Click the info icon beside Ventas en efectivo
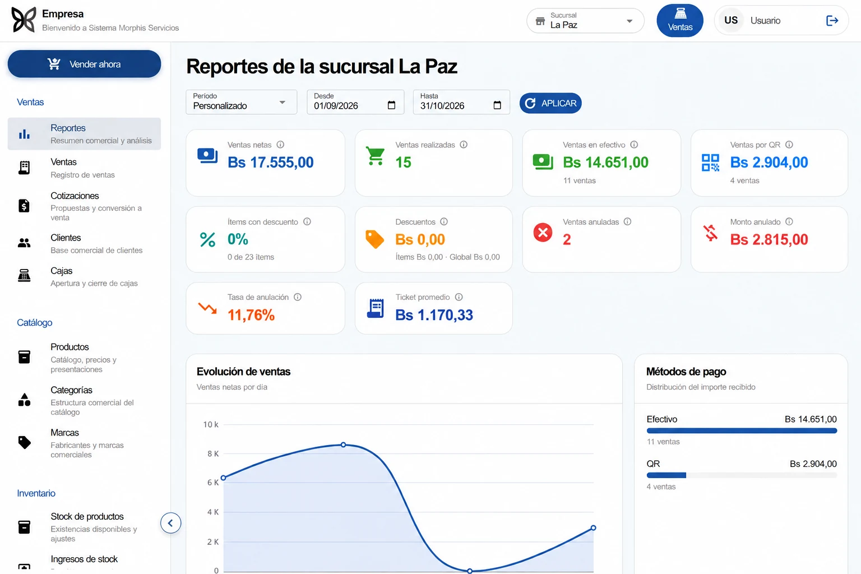Screen dimensions: 861x574 (x=634, y=145)
